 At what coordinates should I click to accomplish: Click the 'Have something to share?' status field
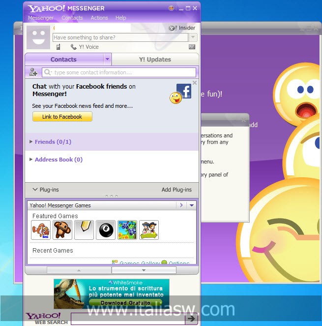(x=120, y=37)
